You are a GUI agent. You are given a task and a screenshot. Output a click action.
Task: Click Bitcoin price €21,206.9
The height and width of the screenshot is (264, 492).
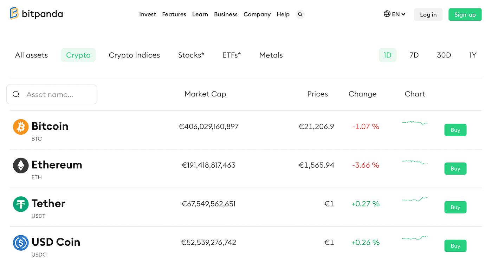coord(316,127)
